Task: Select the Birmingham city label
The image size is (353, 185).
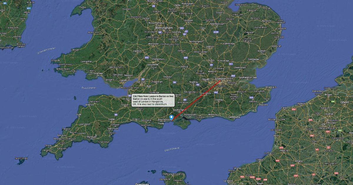Action: pyautogui.click(x=164, y=28)
